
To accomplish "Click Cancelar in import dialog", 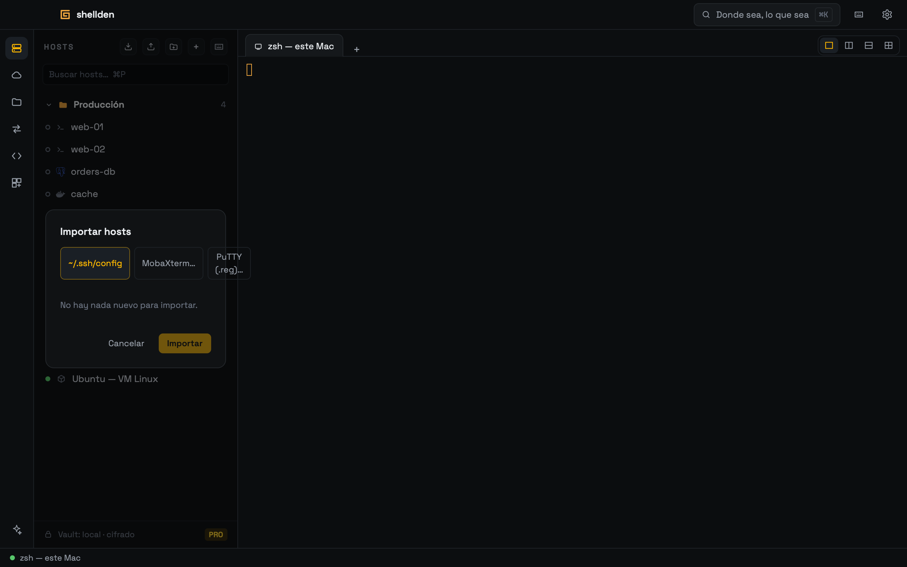I will (126, 343).
